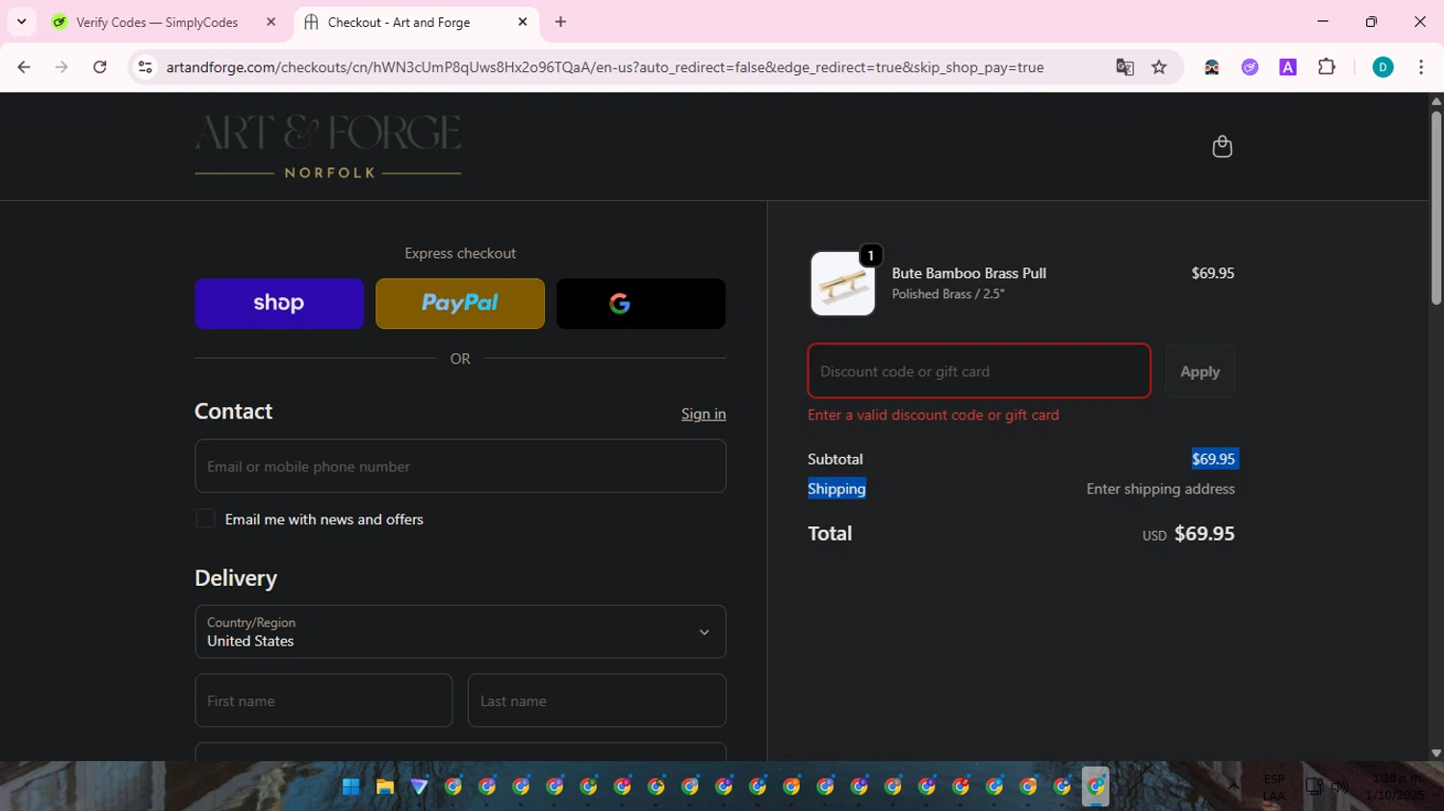The image size is (1444, 811).
Task: Check 'Email me with news and offers'
Action: click(x=205, y=519)
